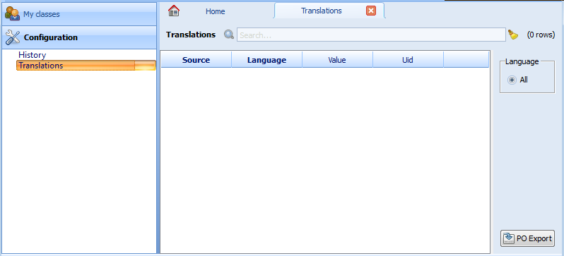The width and height of the screenshot is (564, 256).
Task: Sort by the Language column header
Action: point(266,60)
